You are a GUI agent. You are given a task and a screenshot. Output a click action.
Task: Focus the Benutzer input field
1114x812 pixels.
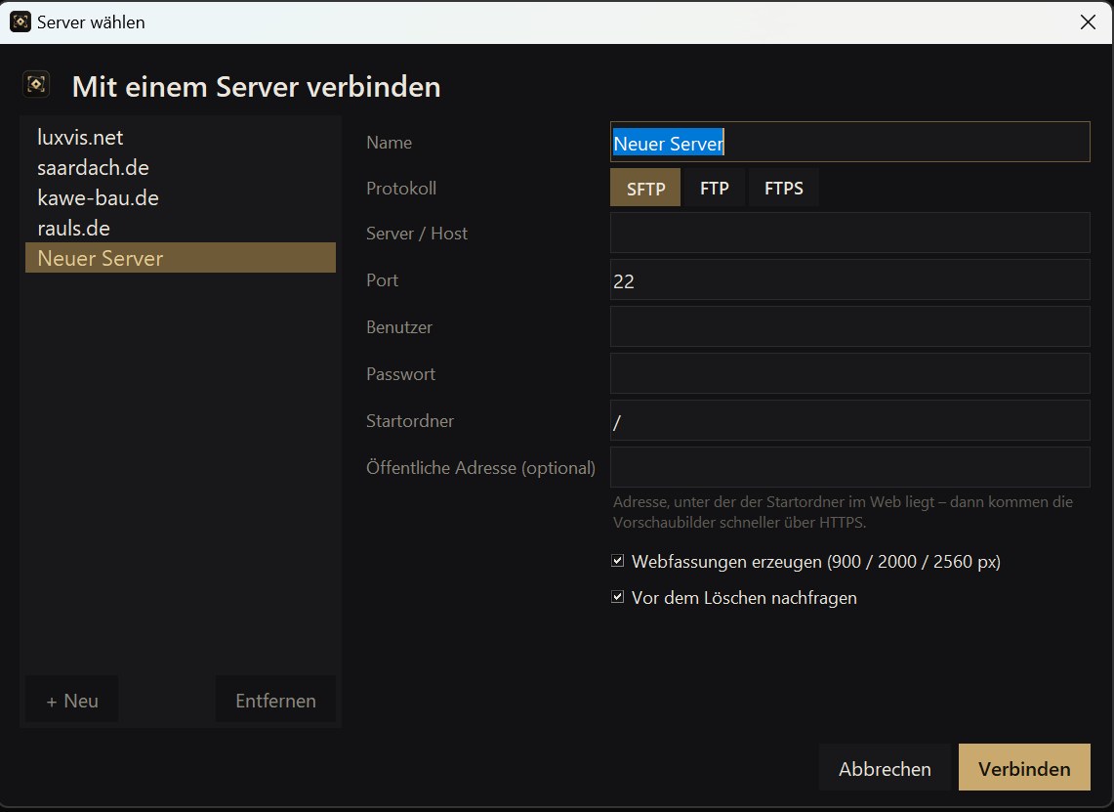[x=849, y=327]
